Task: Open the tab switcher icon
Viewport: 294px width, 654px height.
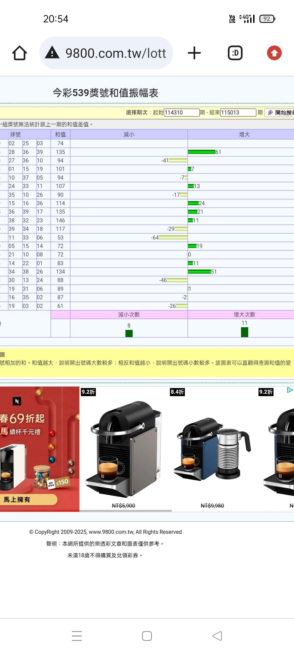Action: click(235, 53)
